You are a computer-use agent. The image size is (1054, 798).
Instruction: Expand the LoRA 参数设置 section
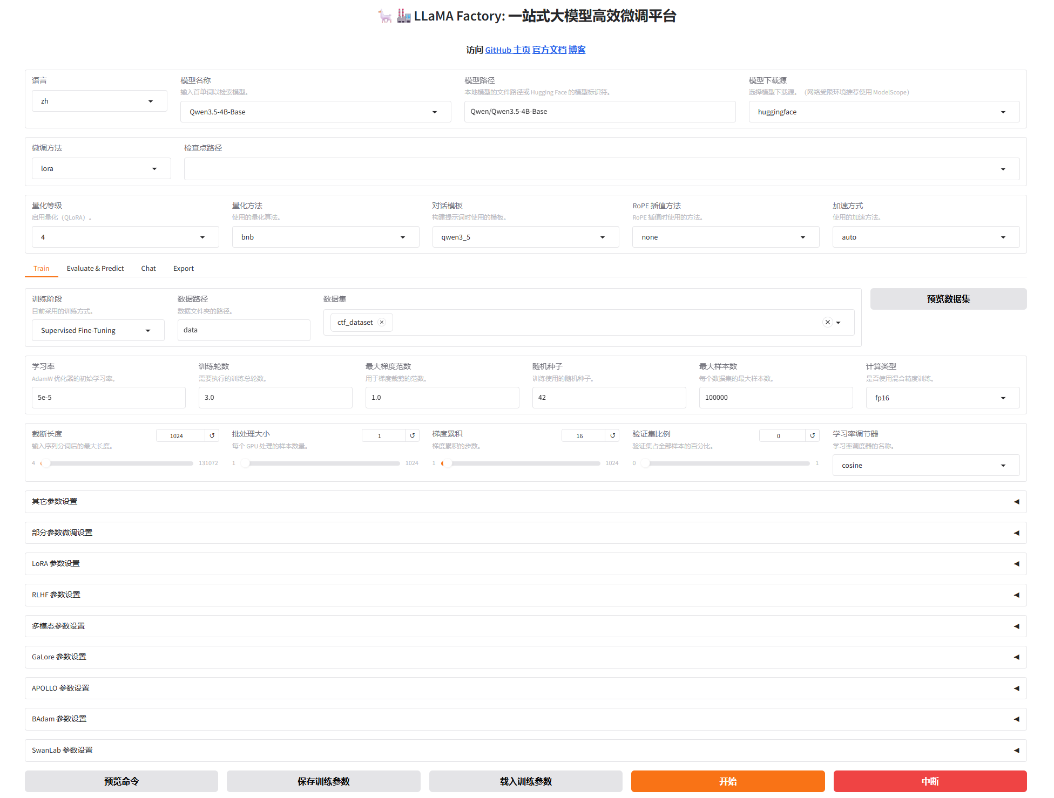tap(525, 563)
